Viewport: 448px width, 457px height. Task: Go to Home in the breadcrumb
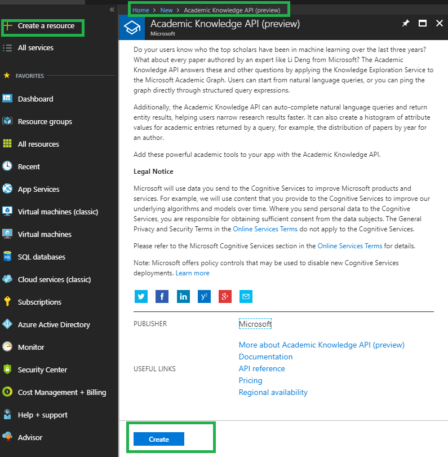coord(141,10)
